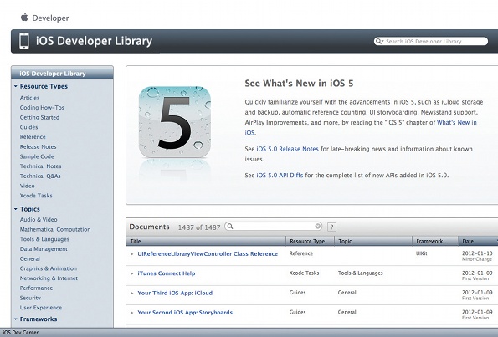Select Video in the sidebar
This screenshot has width=498, height=337.
tap(27, 186)
